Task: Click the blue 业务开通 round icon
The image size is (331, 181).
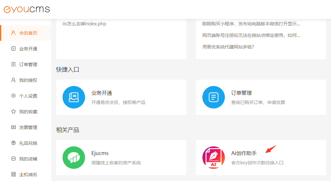Action: click(x=74, y=97)
